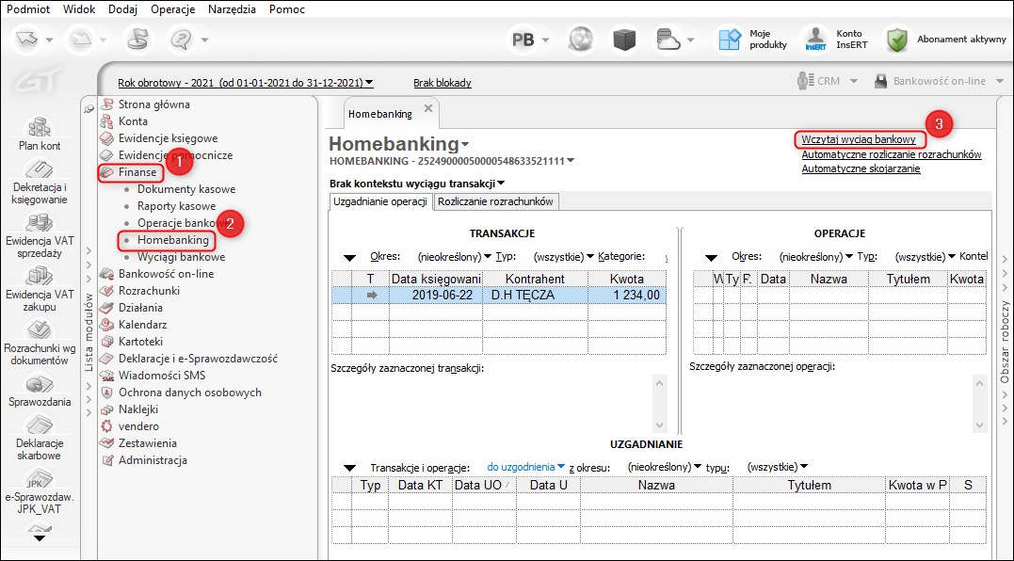Expand the shortcut bar bottom arrow
This screenshot has width=1014, height=561.
[40, 537]
